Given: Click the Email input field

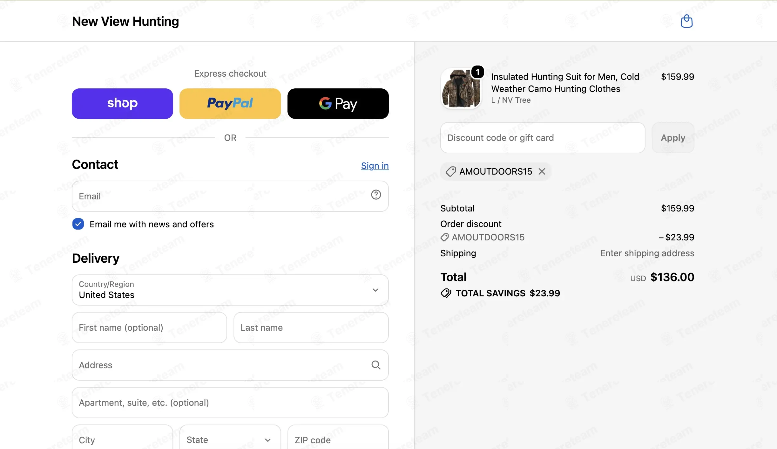Looking at the screenshot, I should pos(230,196).
